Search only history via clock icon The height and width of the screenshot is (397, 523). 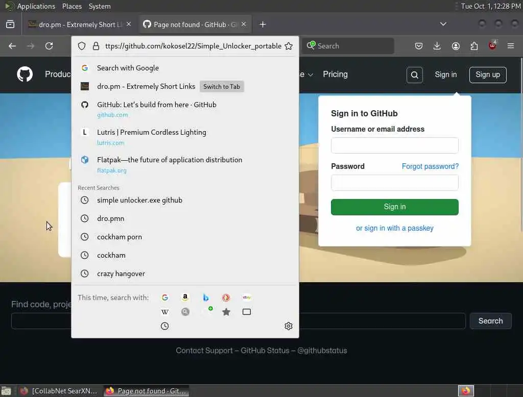tap(165, 326)
